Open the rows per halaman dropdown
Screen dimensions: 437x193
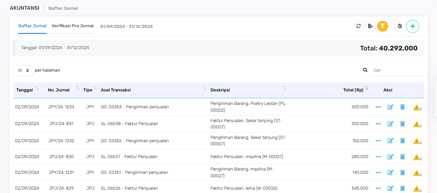(x=23, y=71)
